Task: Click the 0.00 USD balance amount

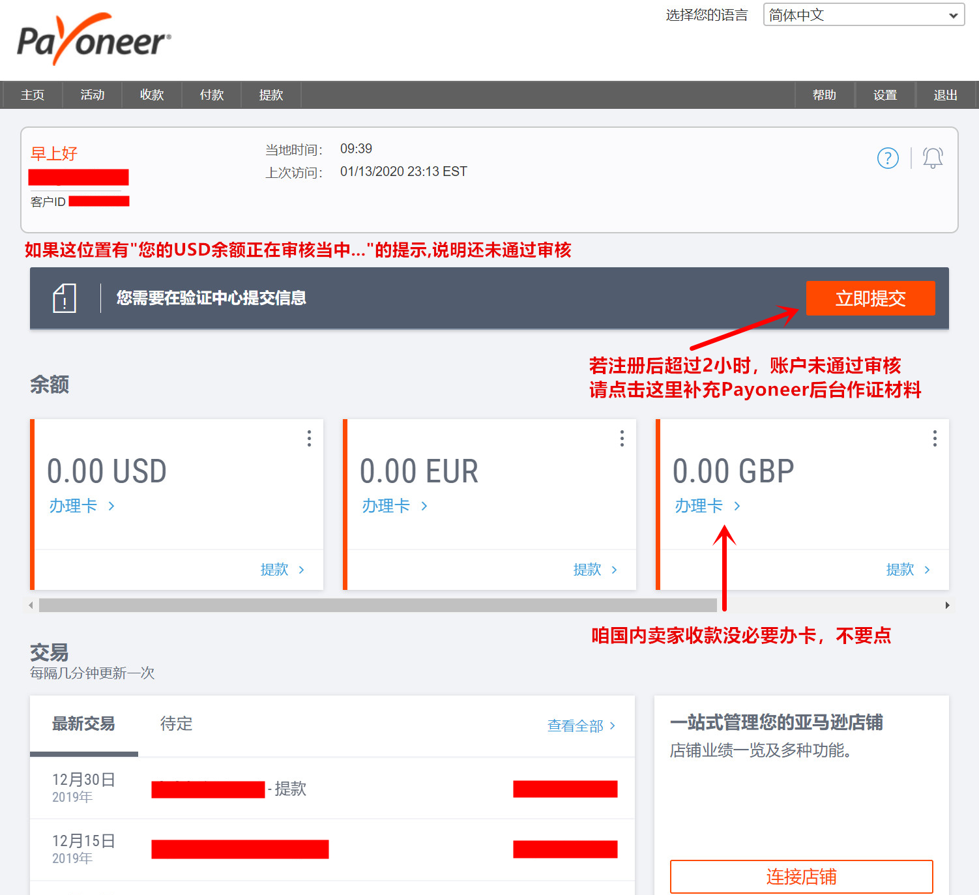Action: coord(107,471)
